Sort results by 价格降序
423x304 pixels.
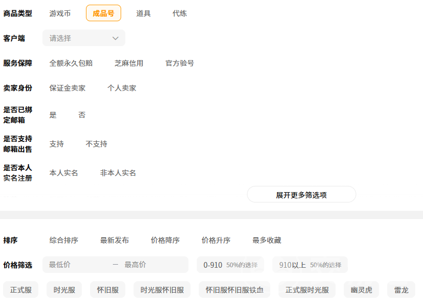point(165,240)
